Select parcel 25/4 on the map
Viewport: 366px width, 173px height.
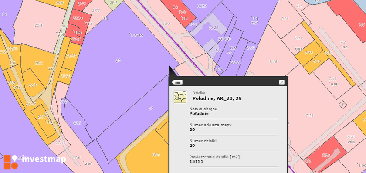(38, 25)
